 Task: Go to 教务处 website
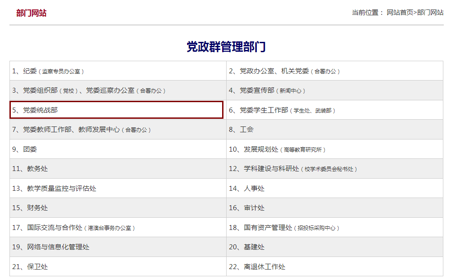37,169
